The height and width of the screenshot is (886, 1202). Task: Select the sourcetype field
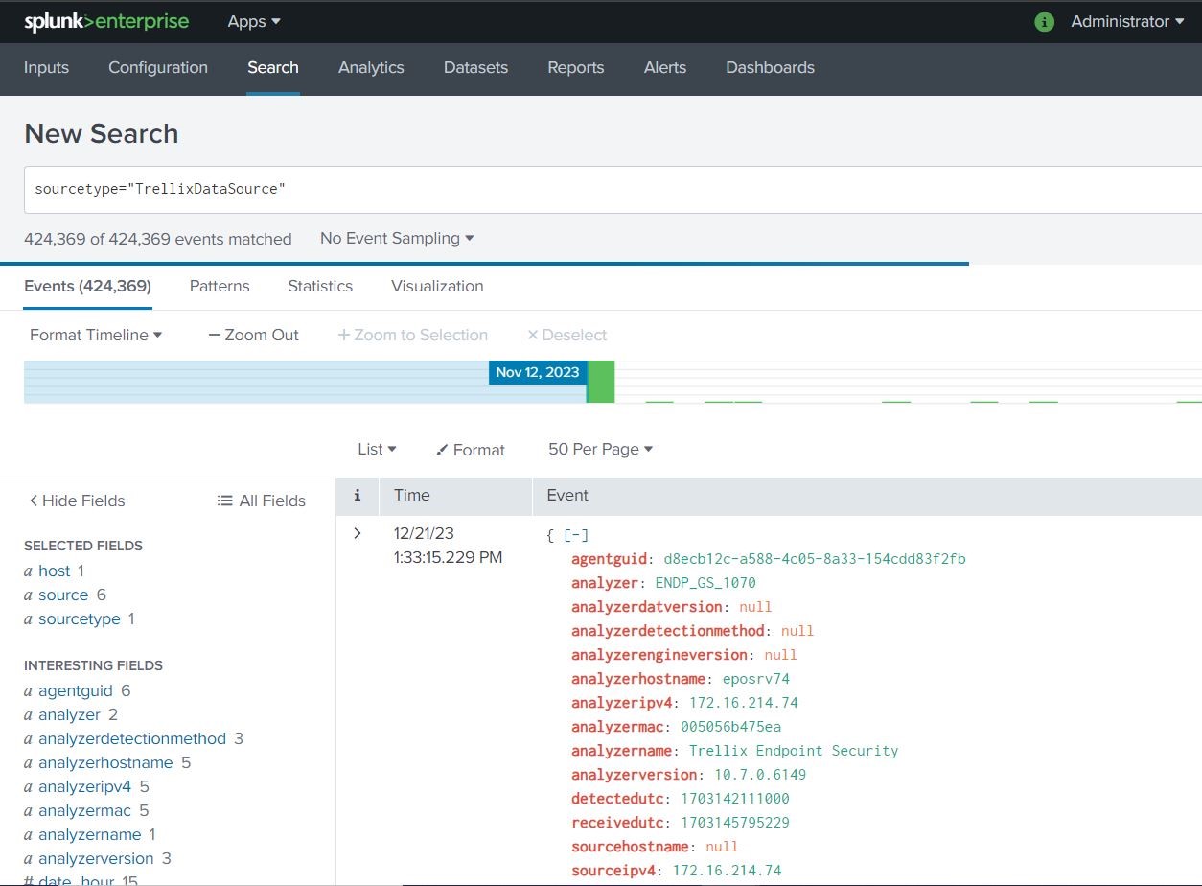pyautogui.click(x=80, y=618)
